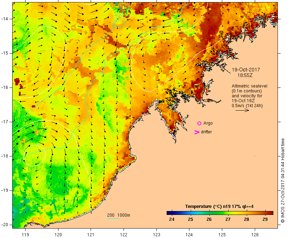Click the small closed white contour near 119E 18S
287x238 pixels.
pyautogui.click(x=35, y=156)
